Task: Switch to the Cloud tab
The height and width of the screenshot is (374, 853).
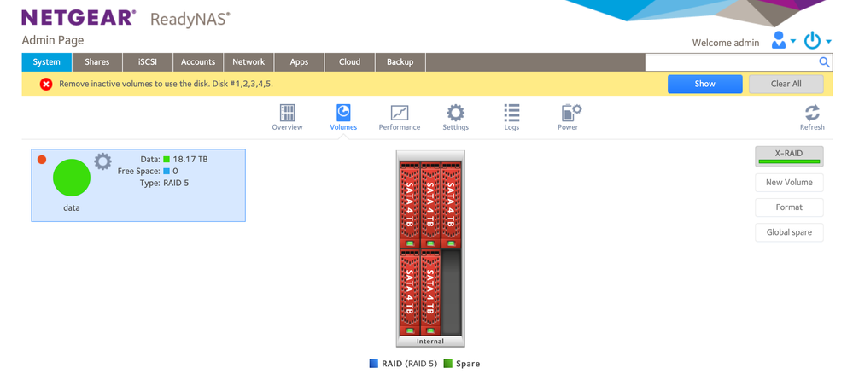Action: (x=350, y=62)
